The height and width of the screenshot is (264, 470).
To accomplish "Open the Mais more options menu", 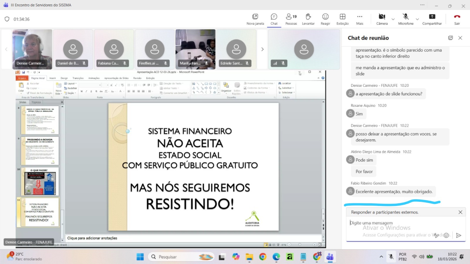I will pyautogui.click(x=360, y=17).
